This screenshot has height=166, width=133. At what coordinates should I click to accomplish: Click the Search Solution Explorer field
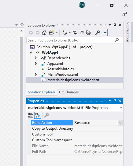pos(71,40)
